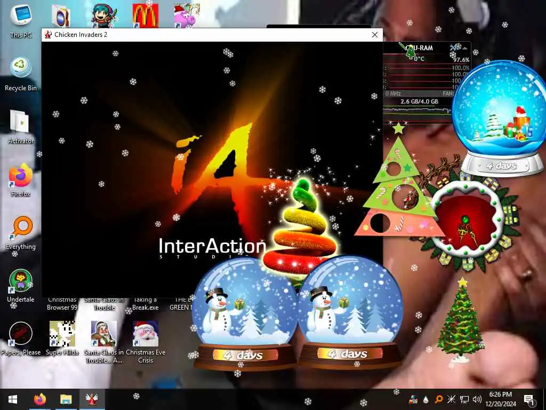The image size is (546, 410).
Task: Click the Chicken Invaders 2 title bar icon
Action: (48, 35)
